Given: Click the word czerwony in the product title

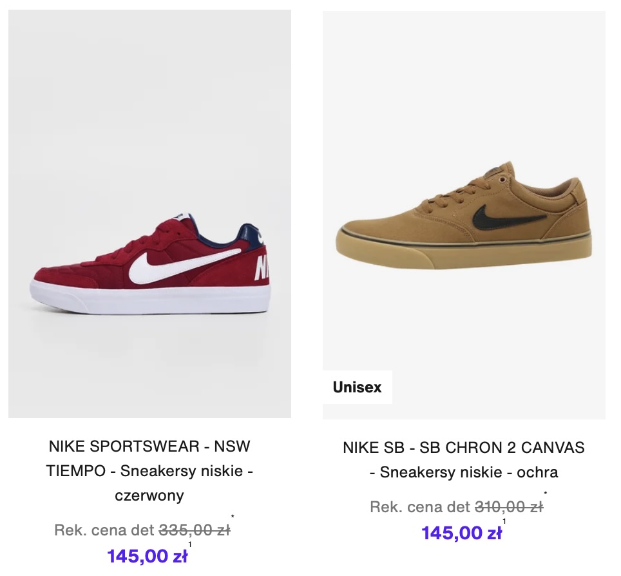Looking at the screenshot, I should [x=149, y=495].
